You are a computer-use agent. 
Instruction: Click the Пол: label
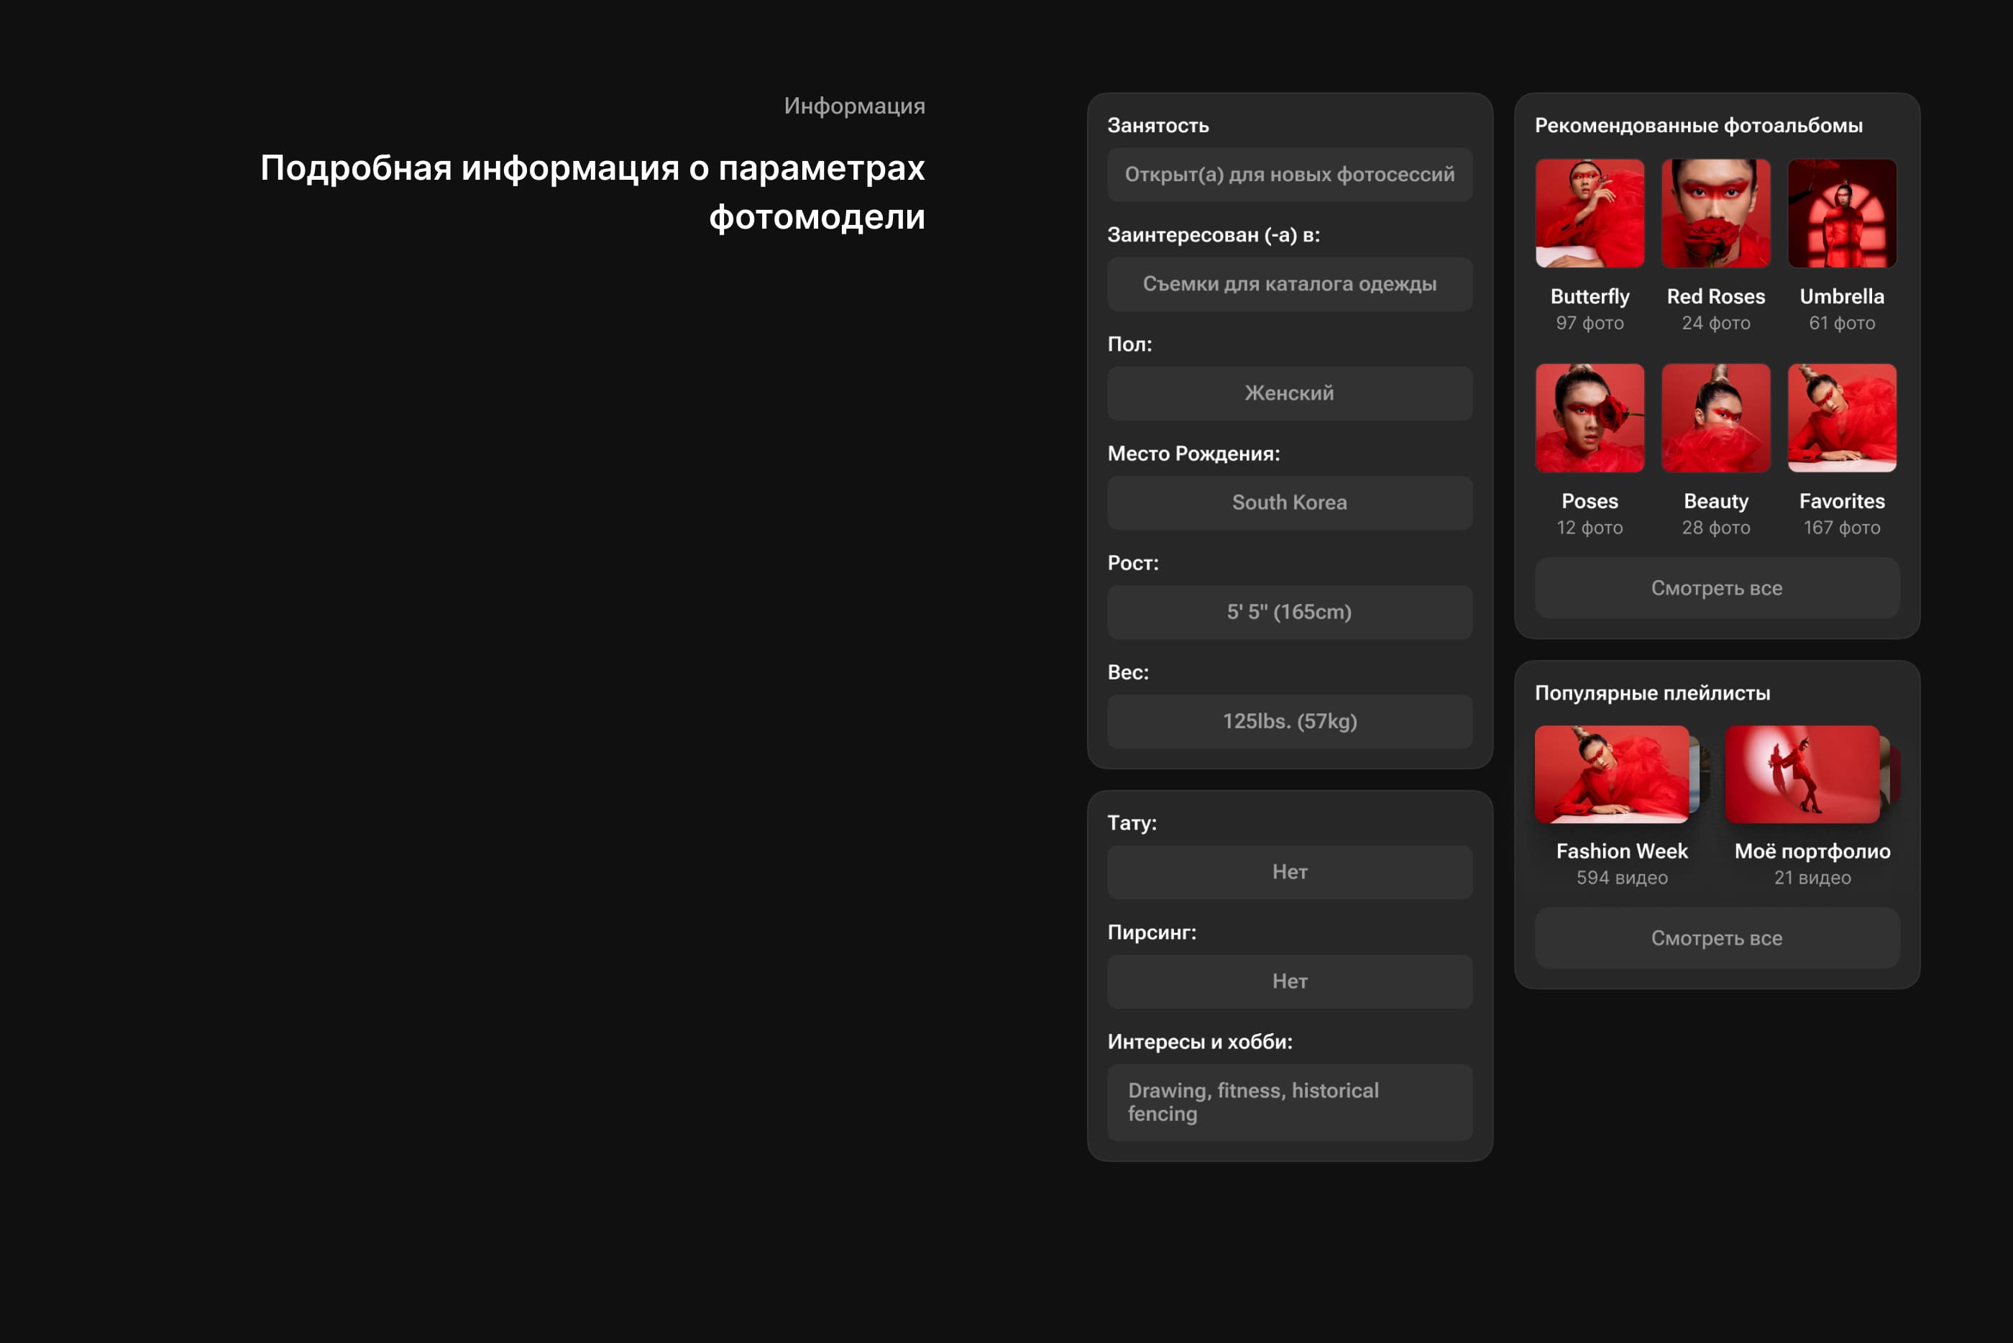(1129, 344)
